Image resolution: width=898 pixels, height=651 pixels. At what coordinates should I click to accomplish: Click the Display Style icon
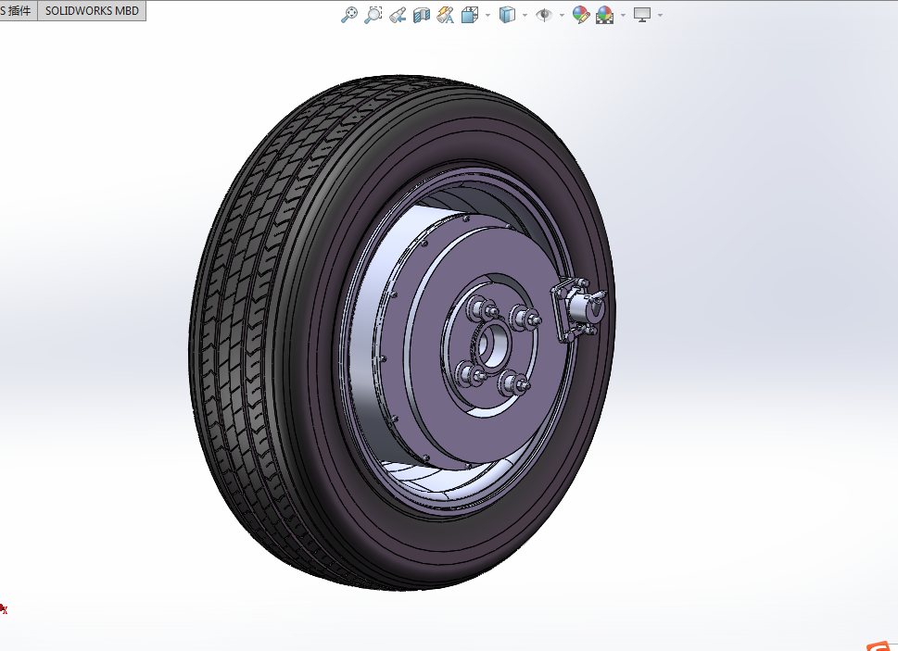click(x=507, y=15)
